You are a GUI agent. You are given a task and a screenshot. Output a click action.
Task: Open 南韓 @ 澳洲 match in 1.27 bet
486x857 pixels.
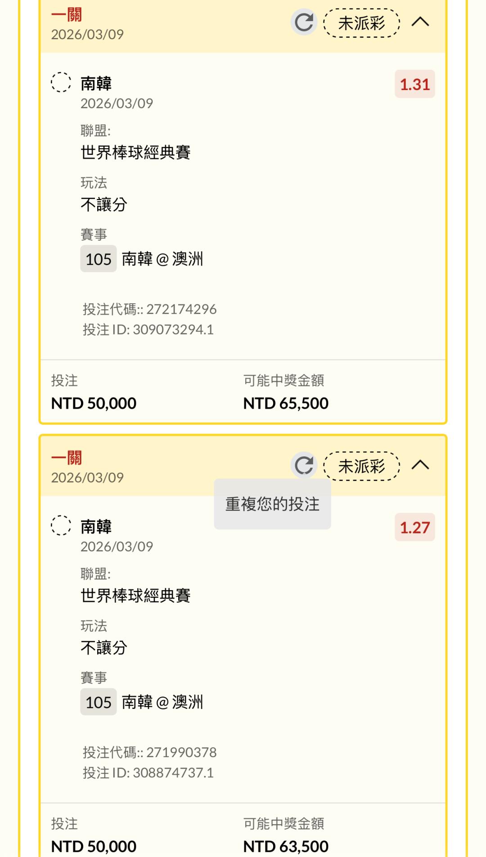(162, 702)
